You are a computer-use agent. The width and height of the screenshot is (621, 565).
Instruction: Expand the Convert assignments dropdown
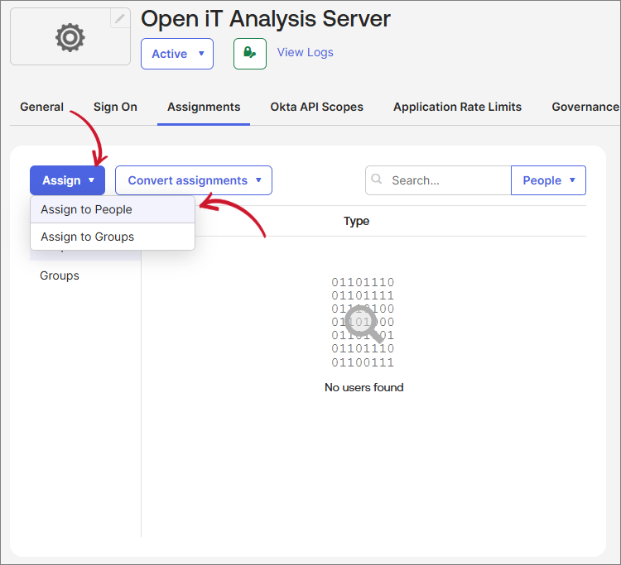coord(194,180)
